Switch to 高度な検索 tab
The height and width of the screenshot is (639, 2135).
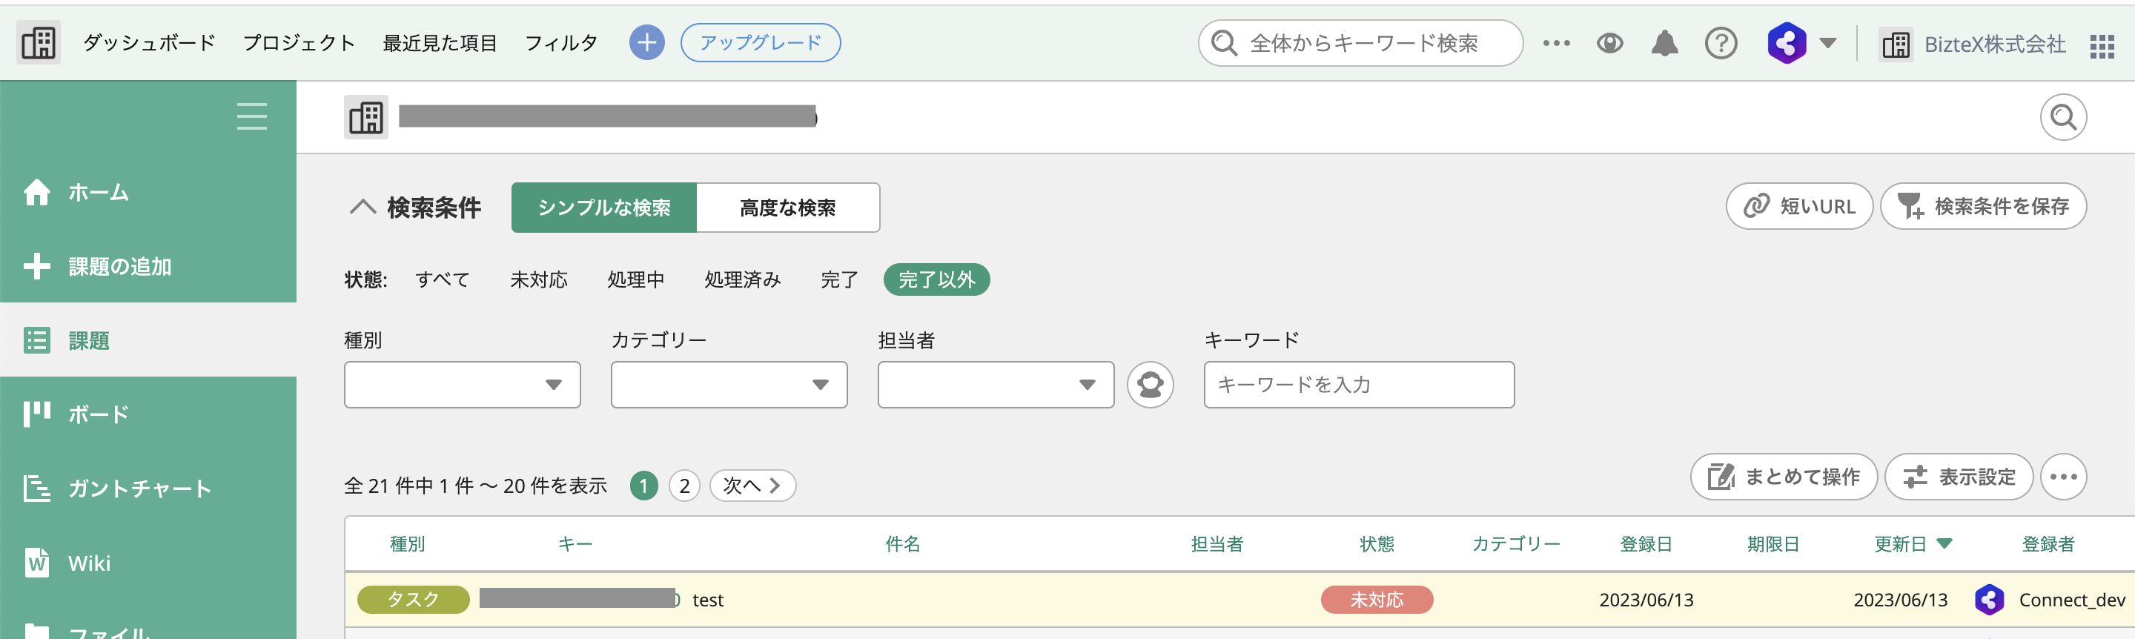(788, 208)
